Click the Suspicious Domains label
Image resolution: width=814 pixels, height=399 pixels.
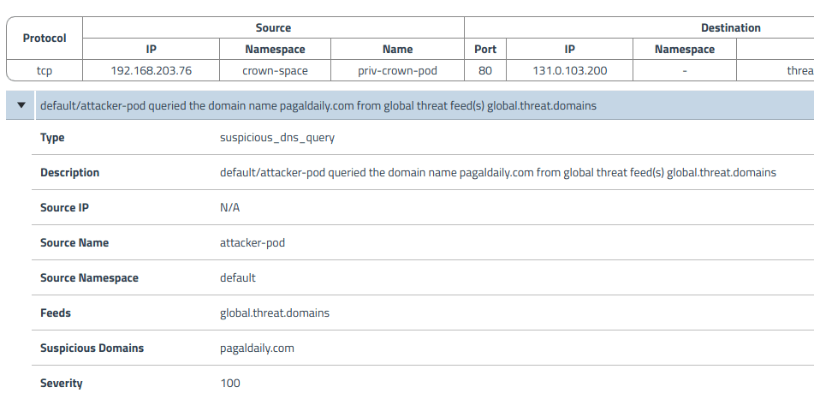pyautogui.click(x=92, y=348)
